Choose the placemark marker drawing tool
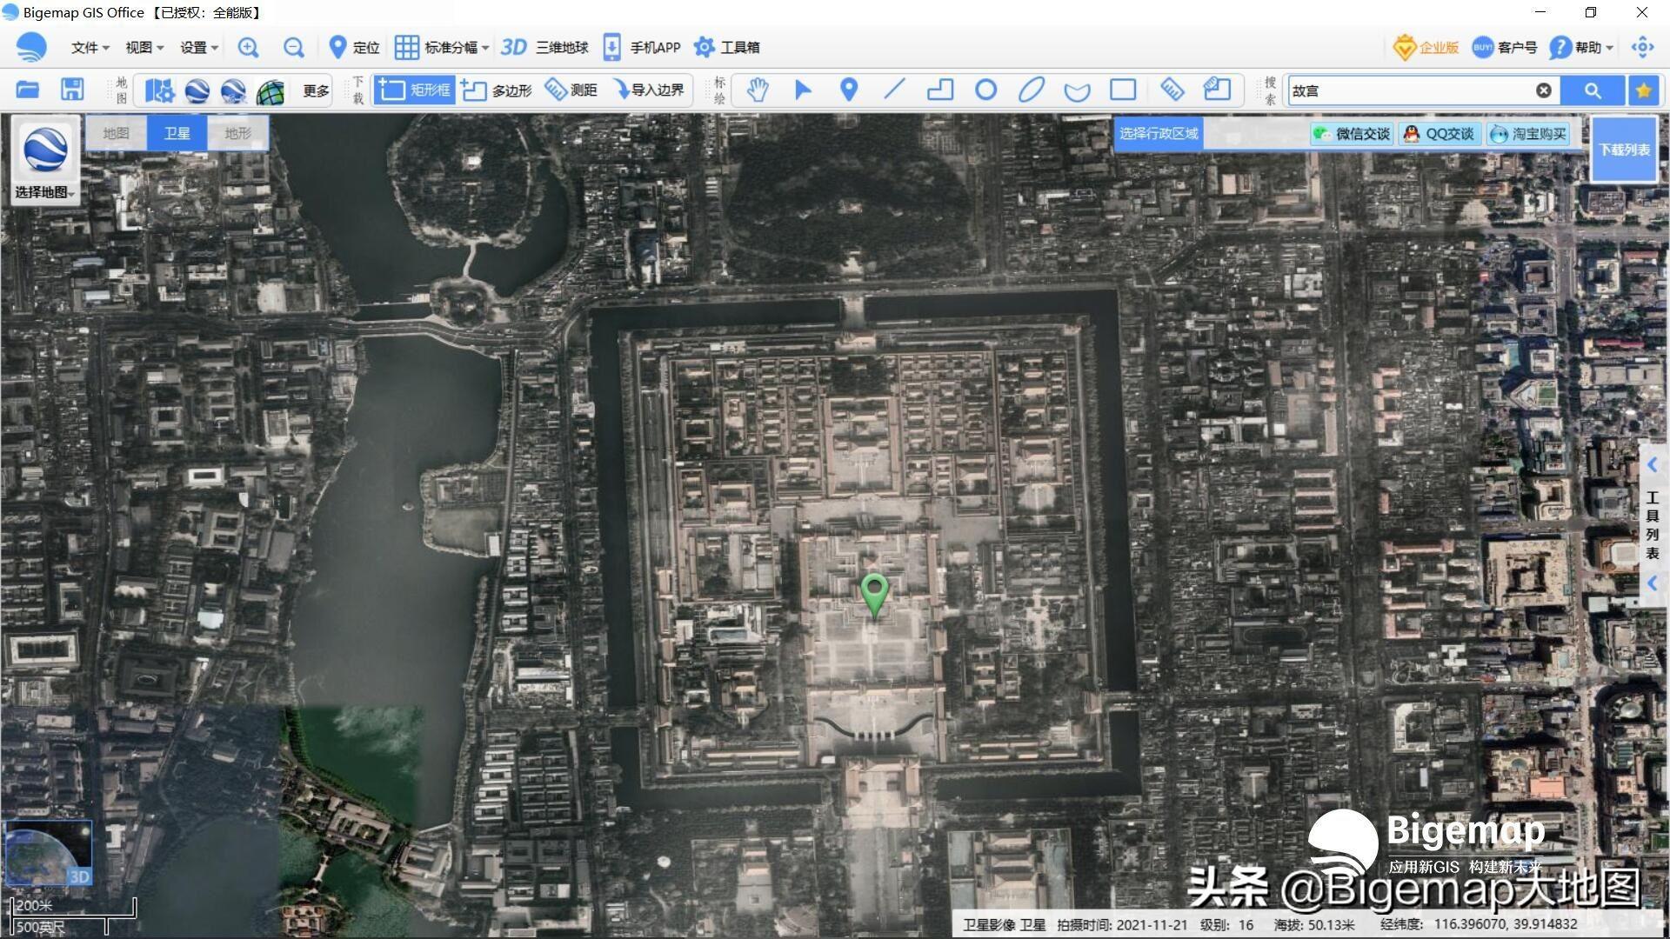1670x939 pixels. pos(849,90)
